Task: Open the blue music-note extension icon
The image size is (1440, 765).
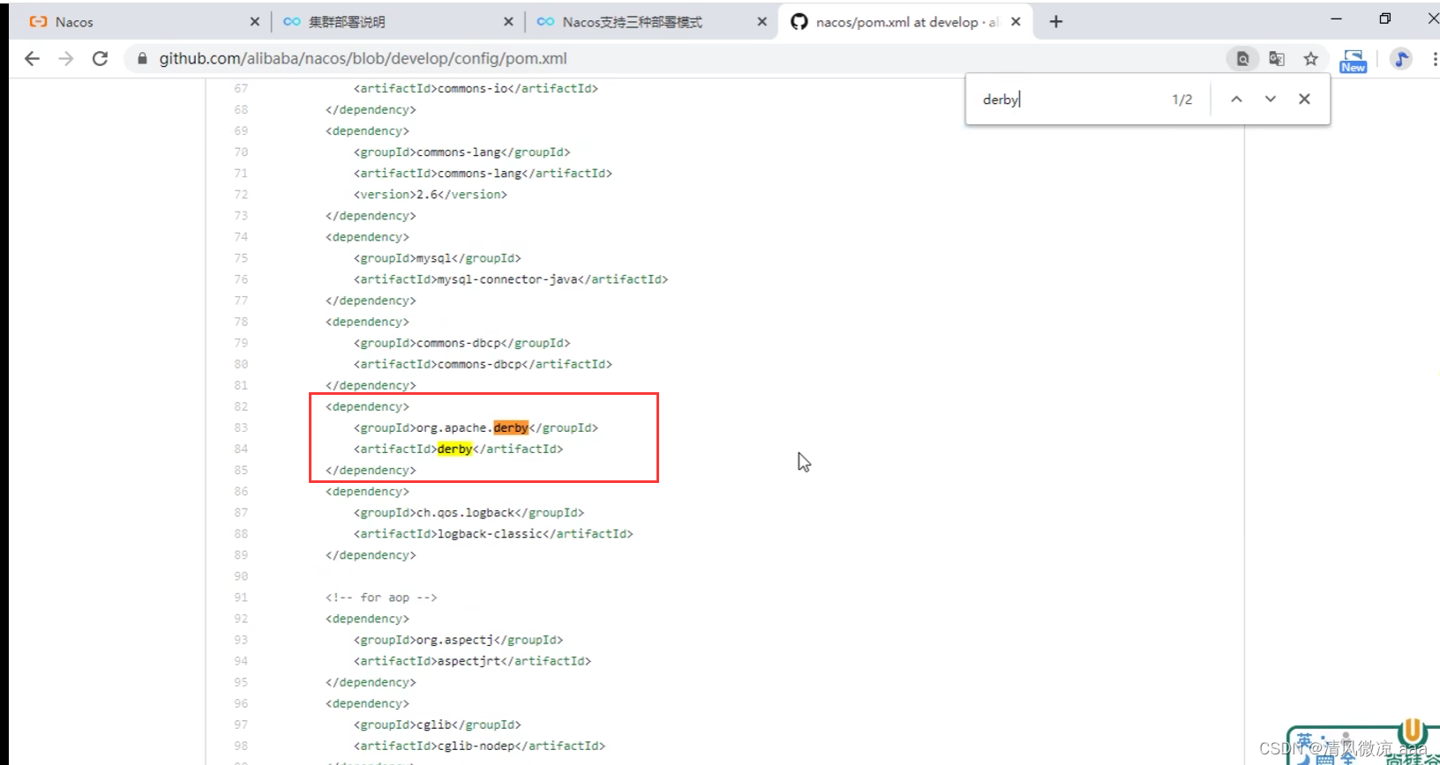Action: click(x=1400, y=59)
